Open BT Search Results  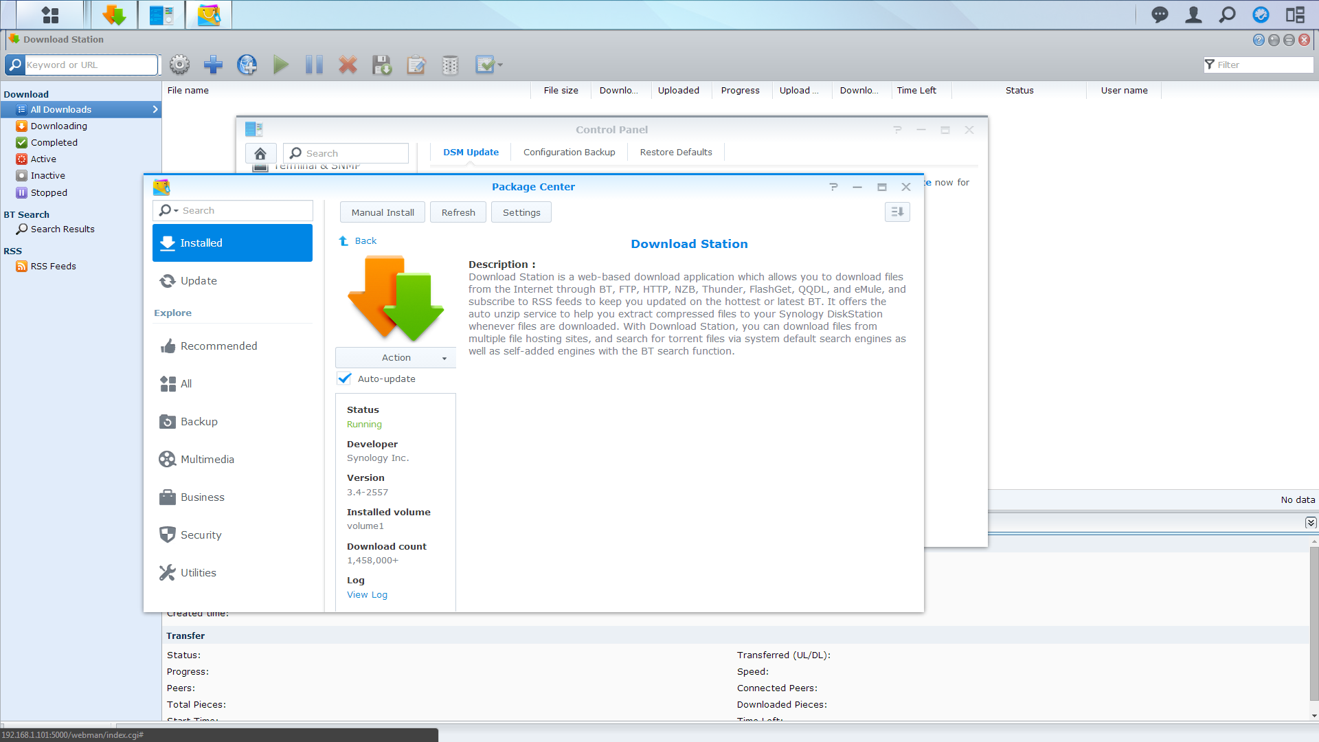tap(81, 229)
